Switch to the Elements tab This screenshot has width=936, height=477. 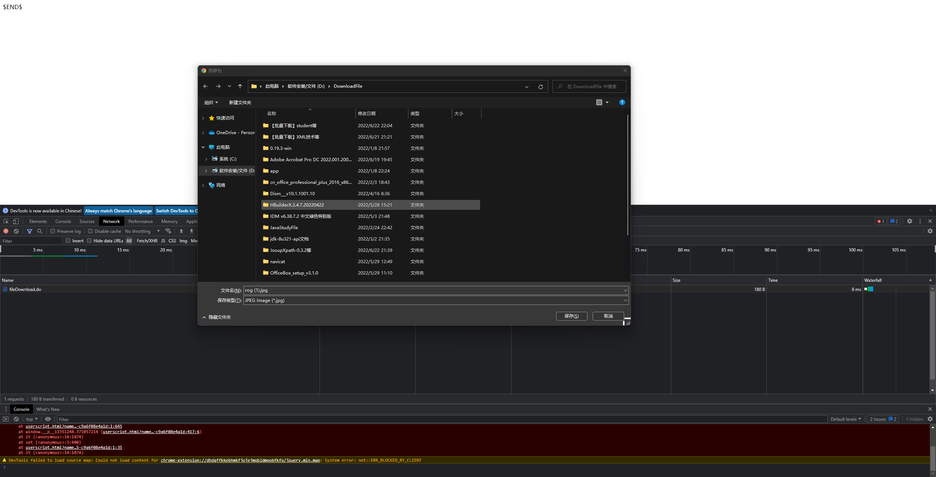(x=38, y=222)
